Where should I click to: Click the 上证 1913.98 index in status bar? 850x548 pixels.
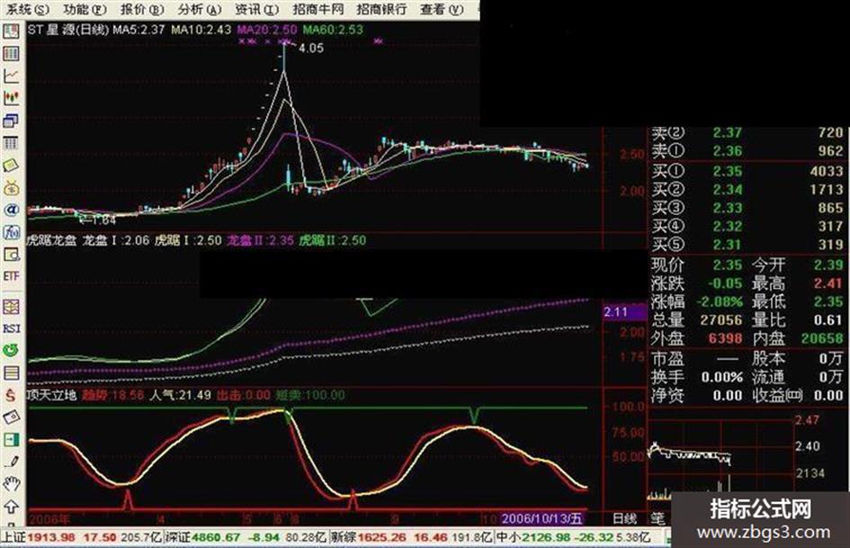tap(39, 538)
